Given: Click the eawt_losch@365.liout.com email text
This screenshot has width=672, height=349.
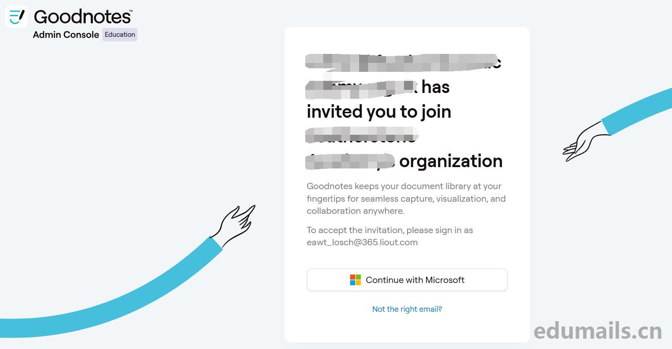Looking at the screenshot, I should point(362,243).
